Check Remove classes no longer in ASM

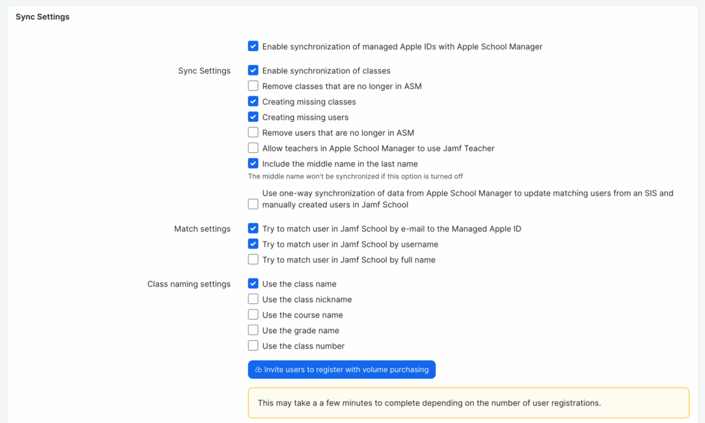tap(253, 85)
